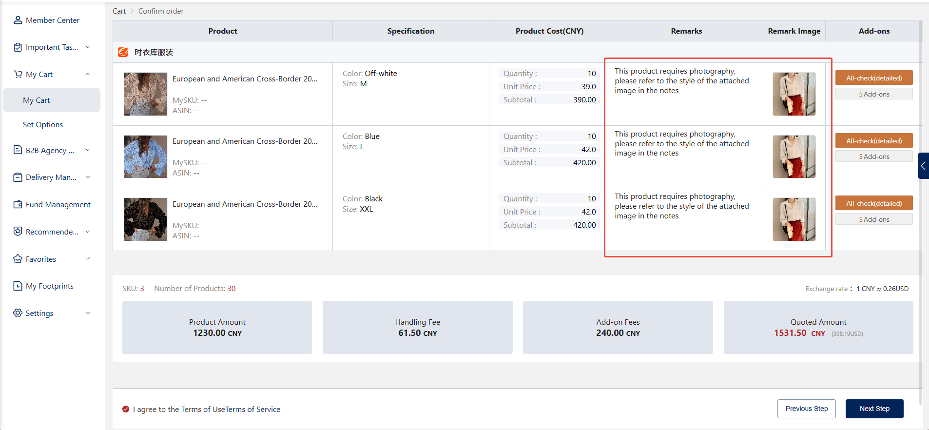The width and height of the screenshot is (929, 430).
Task: Click the Favorites star icon
Action: click(x=18, y=259)
